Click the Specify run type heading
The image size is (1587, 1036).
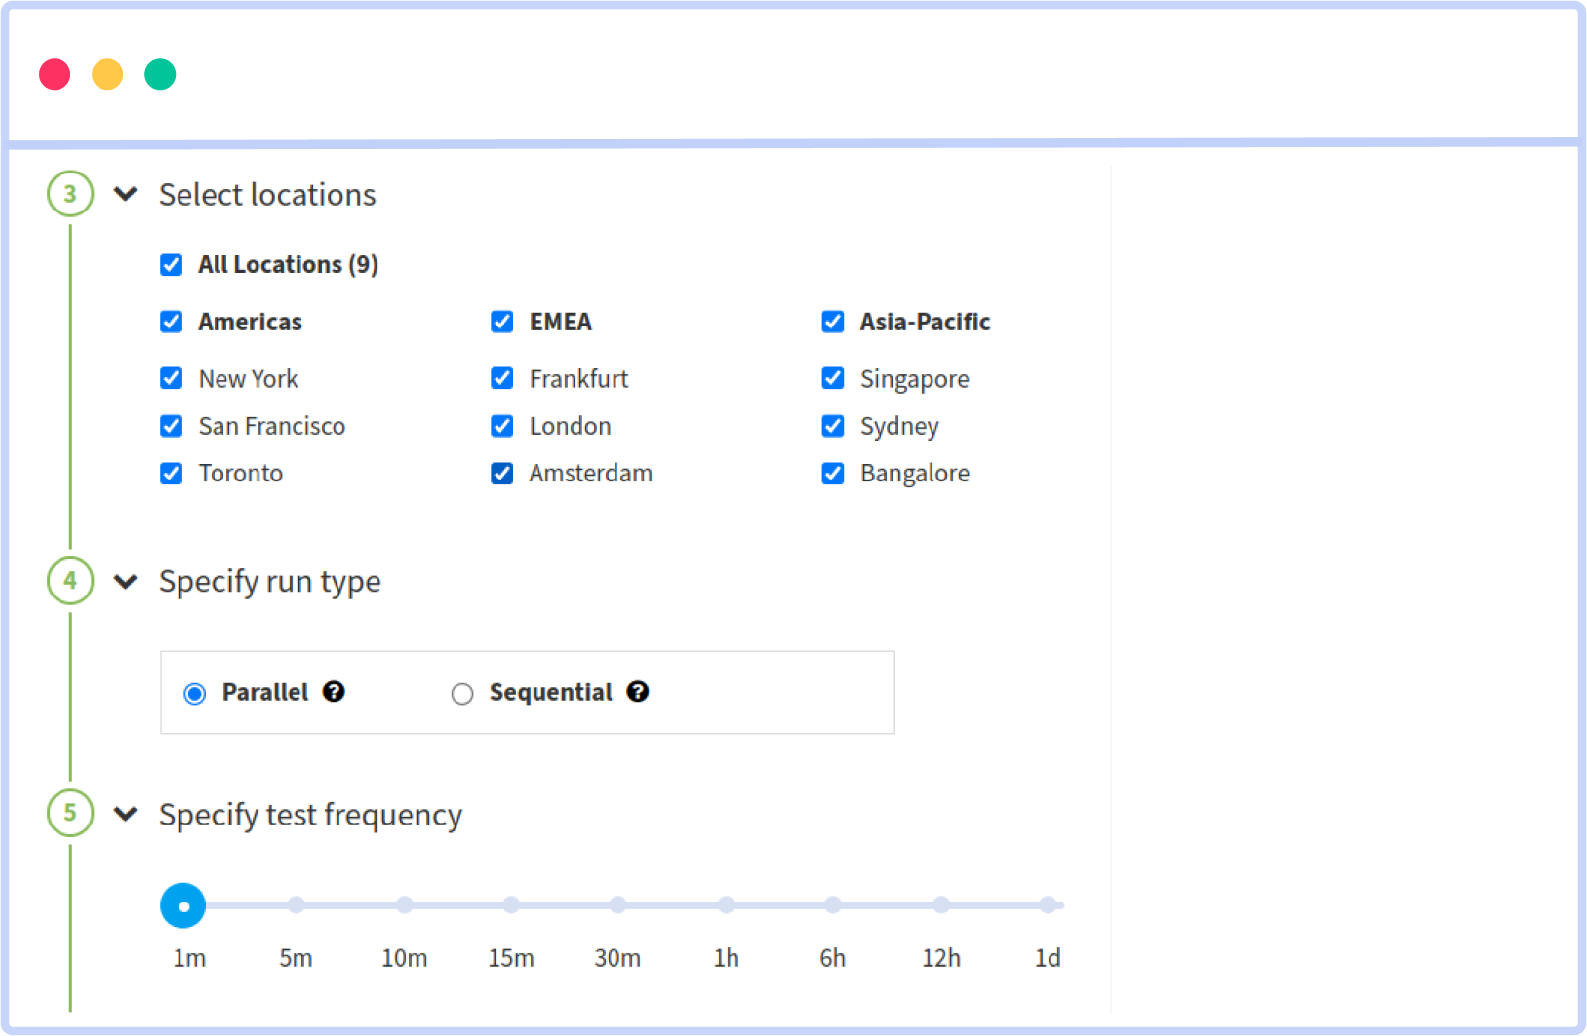pyautogui.click(x=270, y=582)
